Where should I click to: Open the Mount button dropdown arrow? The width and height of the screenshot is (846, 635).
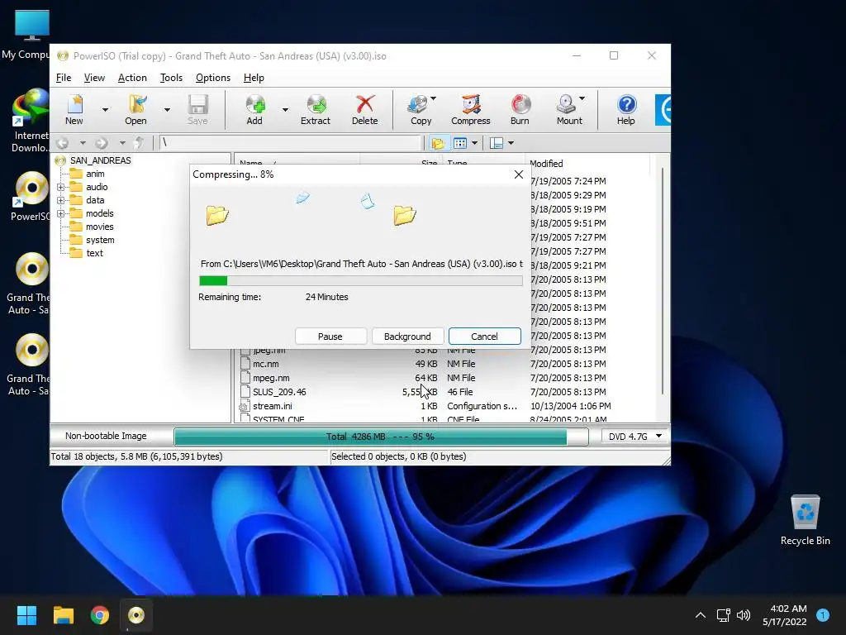(x=582, y=98)
